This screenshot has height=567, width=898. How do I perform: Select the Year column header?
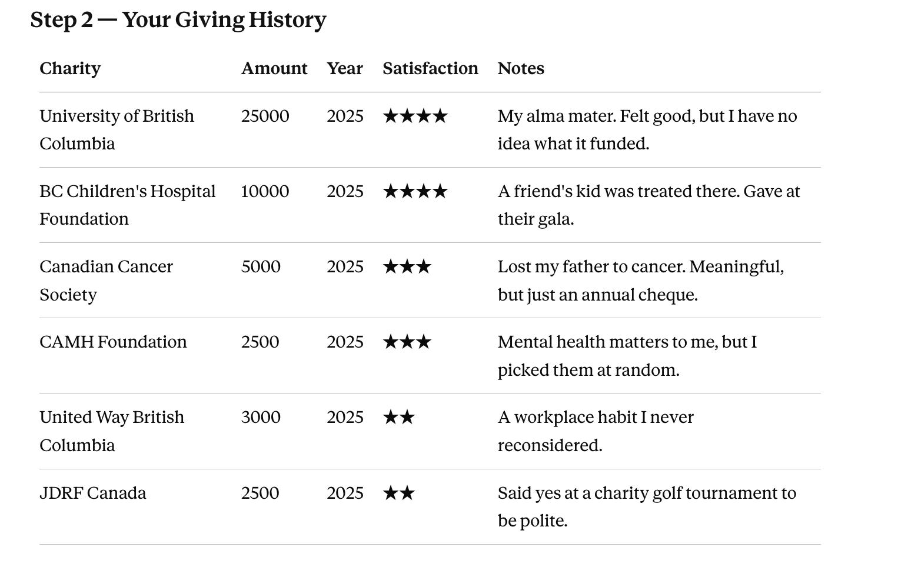click(x=345, y=68)
